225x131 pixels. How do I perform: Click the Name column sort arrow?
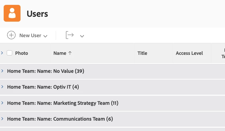tap(70, 53)
